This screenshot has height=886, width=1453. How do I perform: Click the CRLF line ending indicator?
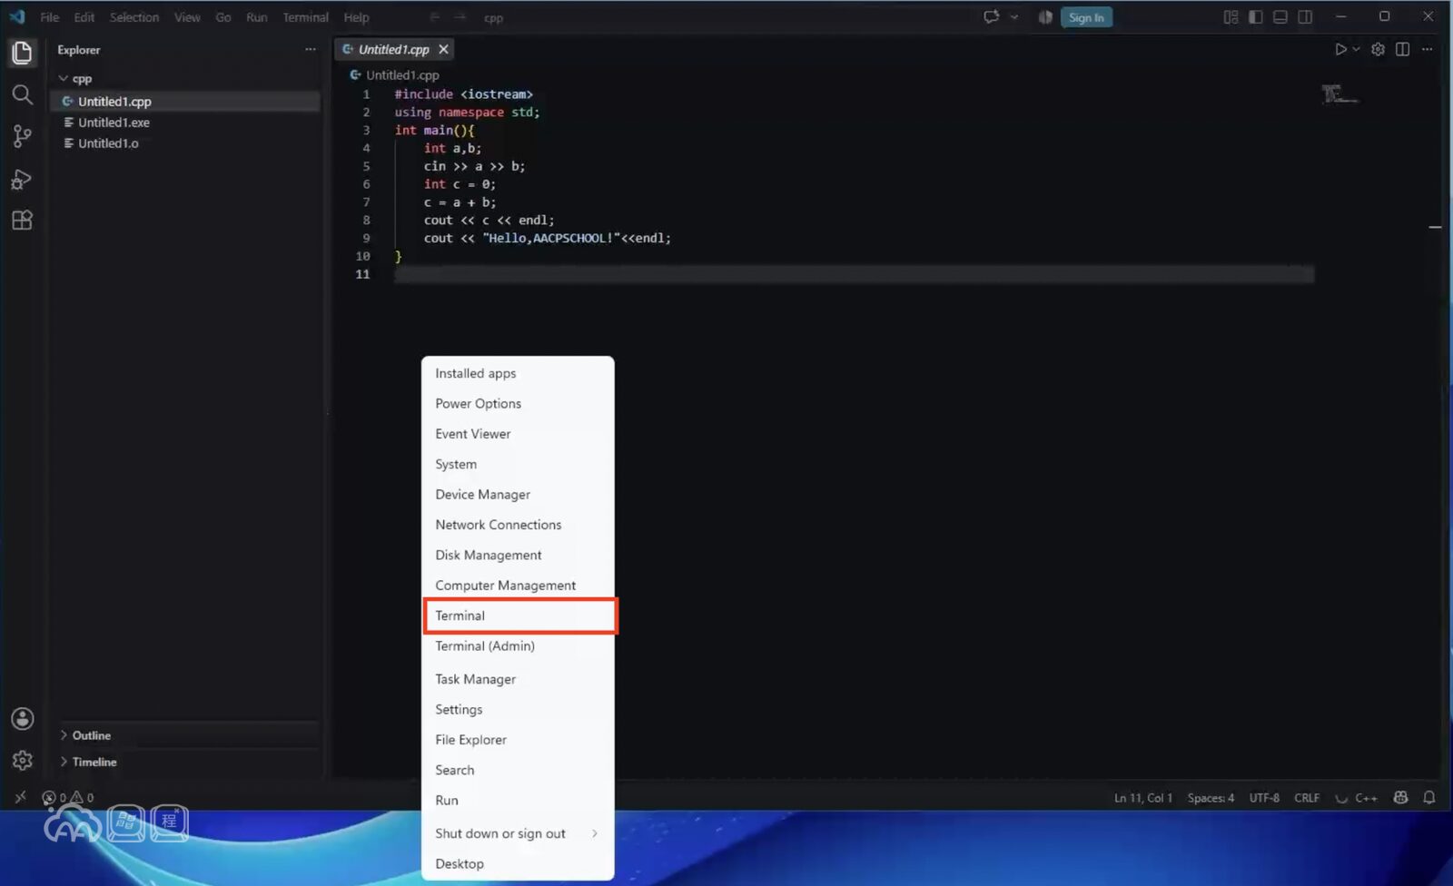pos(1307,798)
